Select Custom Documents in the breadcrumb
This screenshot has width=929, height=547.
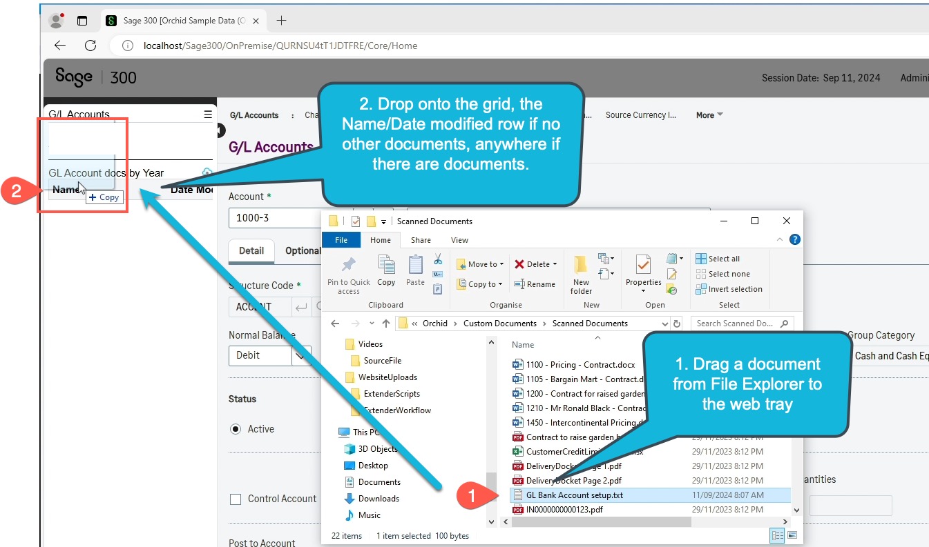(499, 324)
